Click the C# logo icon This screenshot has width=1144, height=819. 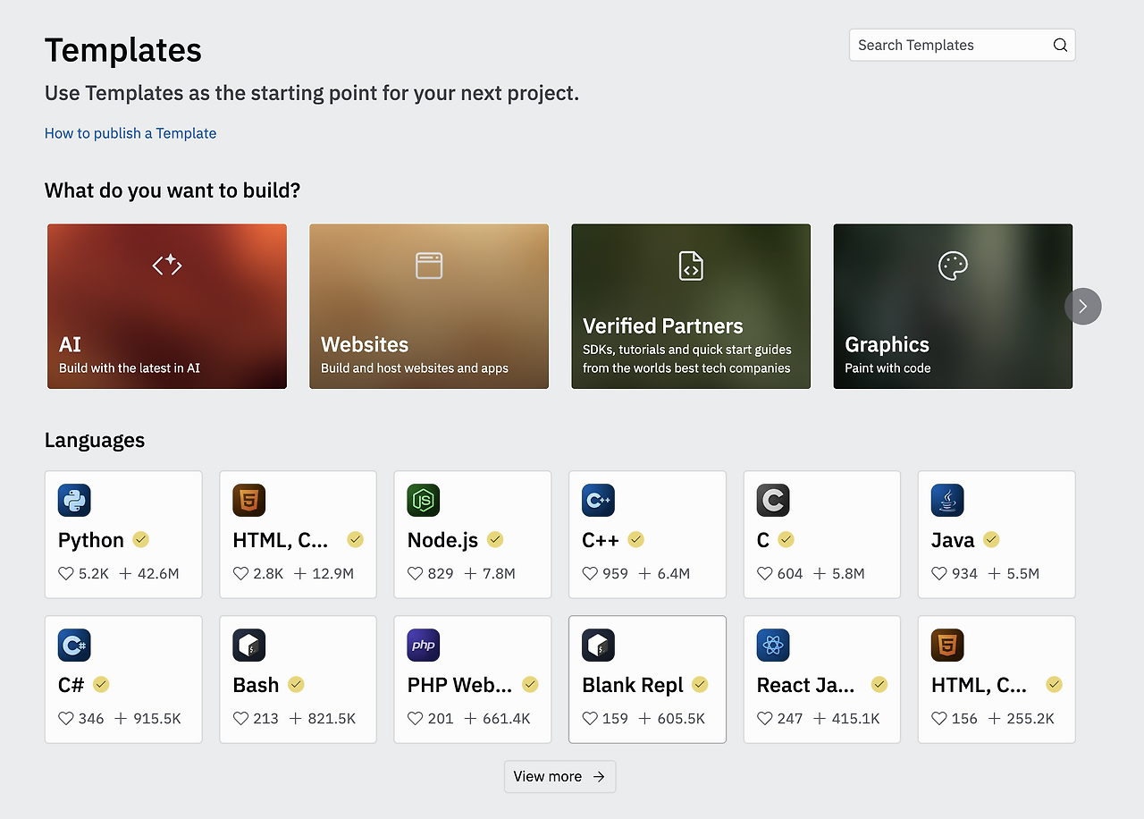(x=74, y=646)
